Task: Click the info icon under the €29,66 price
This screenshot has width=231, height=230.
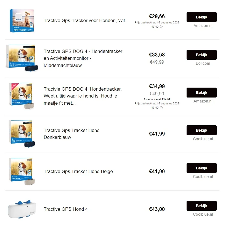Action: click(x=161, y=27)
